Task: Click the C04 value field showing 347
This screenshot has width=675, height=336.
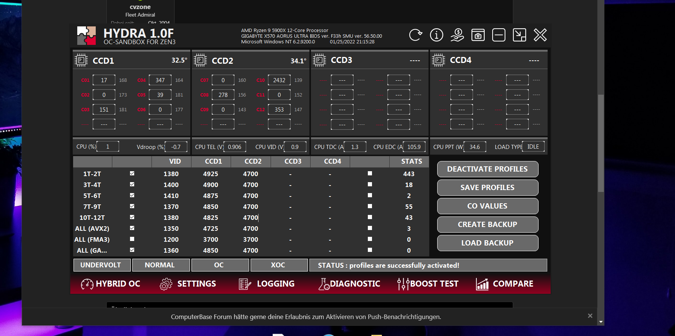Action: click(x=160, y=80)
